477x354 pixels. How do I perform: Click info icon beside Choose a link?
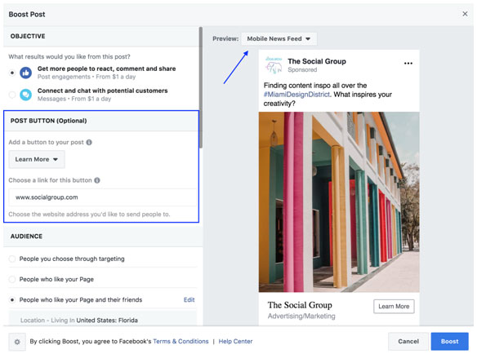[x=97, y=180]
